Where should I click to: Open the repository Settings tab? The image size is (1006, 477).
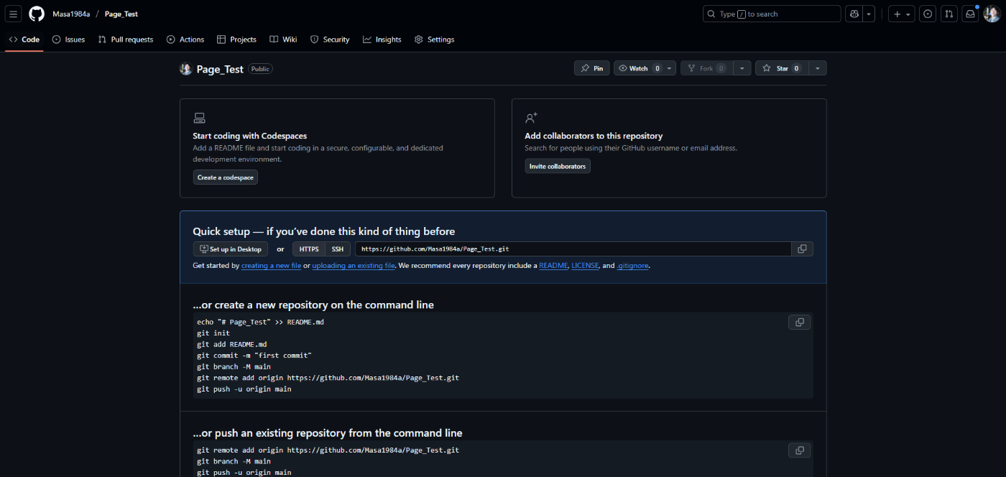tap(435, 40)
